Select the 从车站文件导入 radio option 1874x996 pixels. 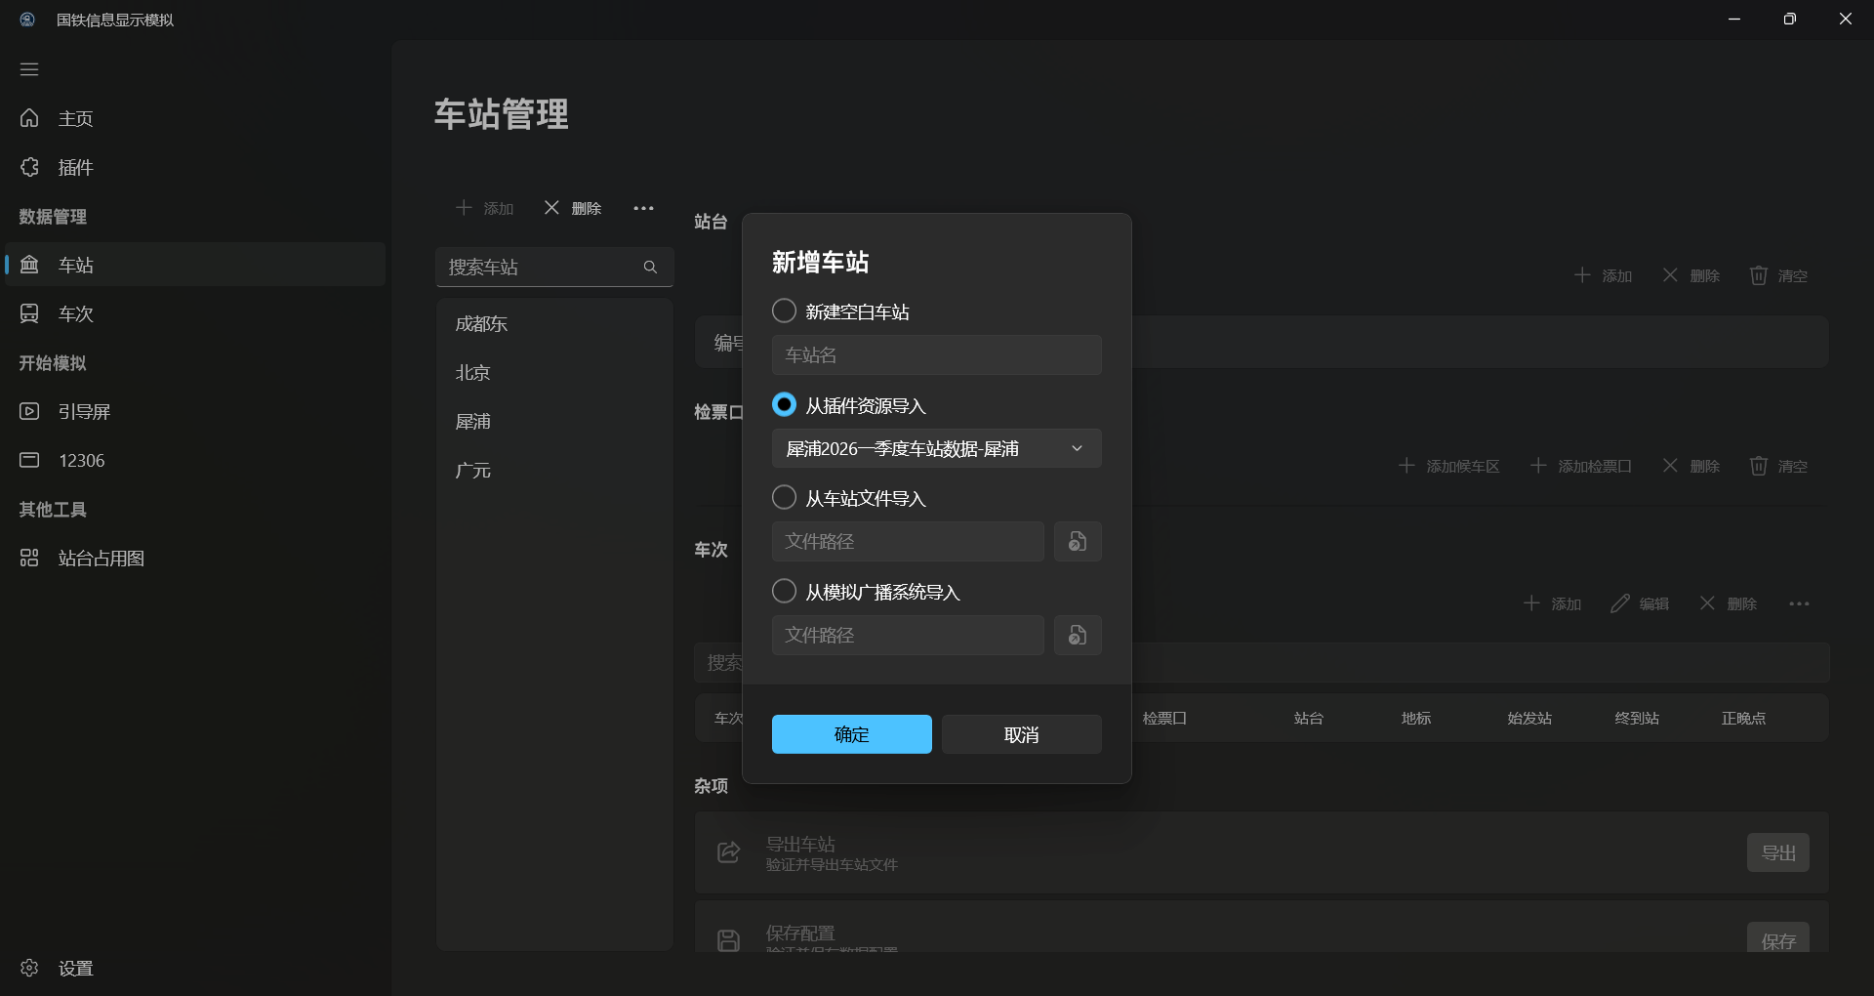pos(784,497)
